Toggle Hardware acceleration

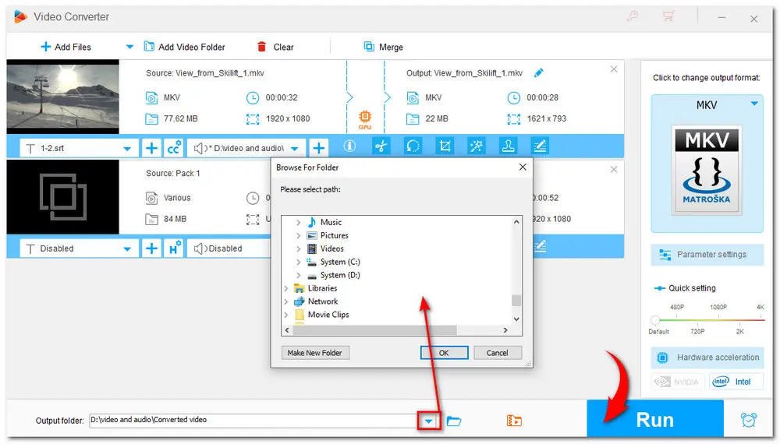pos(707,358)
